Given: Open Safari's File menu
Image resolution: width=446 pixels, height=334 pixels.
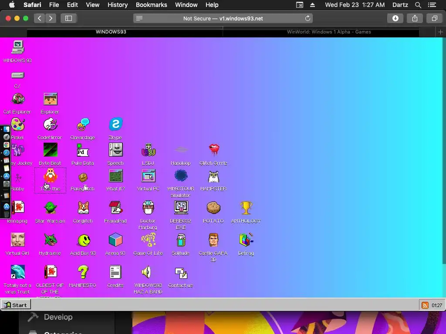Looking at the screenshot, I should (54, 5).
